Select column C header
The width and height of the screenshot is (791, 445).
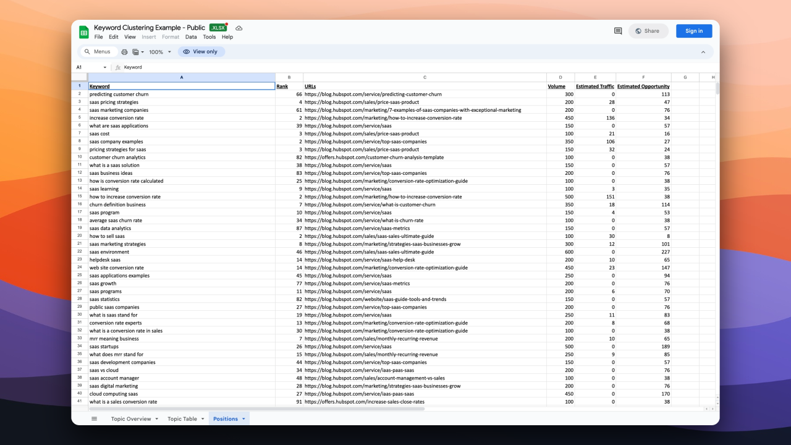[x=425, y=77]
